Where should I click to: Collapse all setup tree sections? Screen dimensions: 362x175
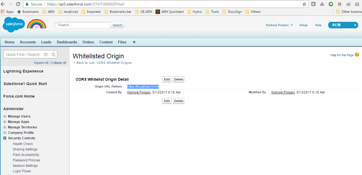point(58,63)
